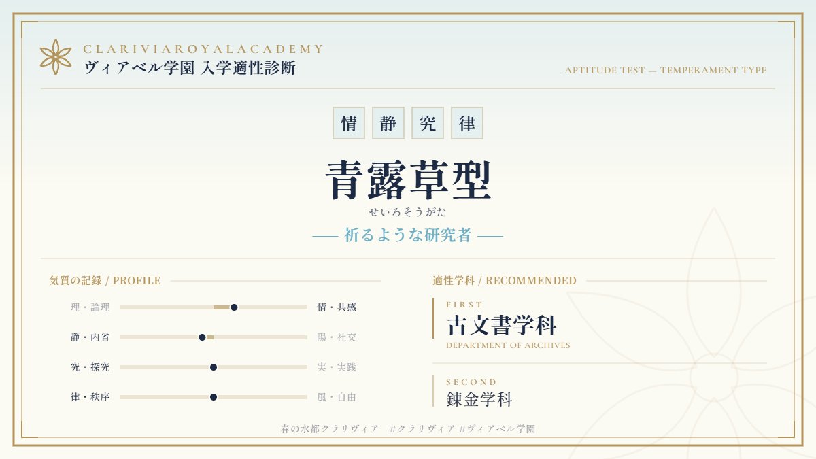Viewport: 816px width, 459px height.
Task: Click the せいろそうがた reading text
Action: [408, 212]
